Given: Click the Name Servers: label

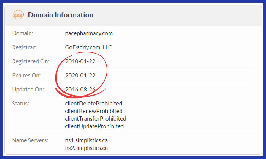Looking at the screenshot, I should 30,140.
